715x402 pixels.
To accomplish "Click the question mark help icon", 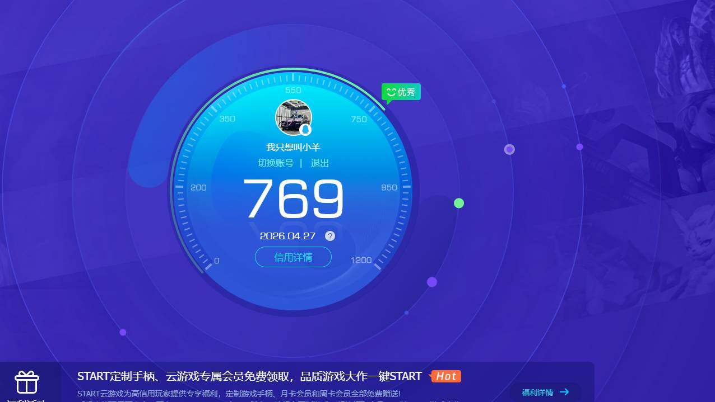I will pyautogui.click(x=330, y=236).
